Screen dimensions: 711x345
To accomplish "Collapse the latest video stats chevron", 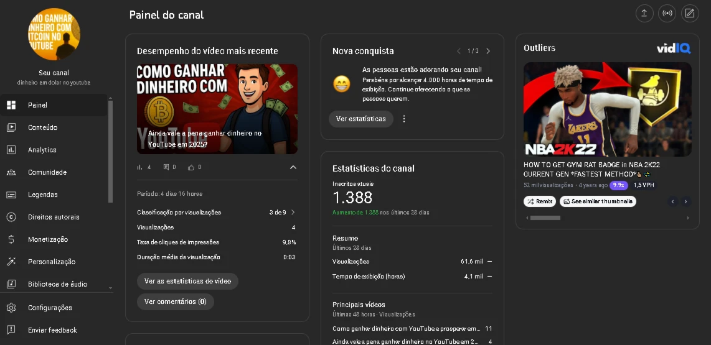I will click(293, 167).
